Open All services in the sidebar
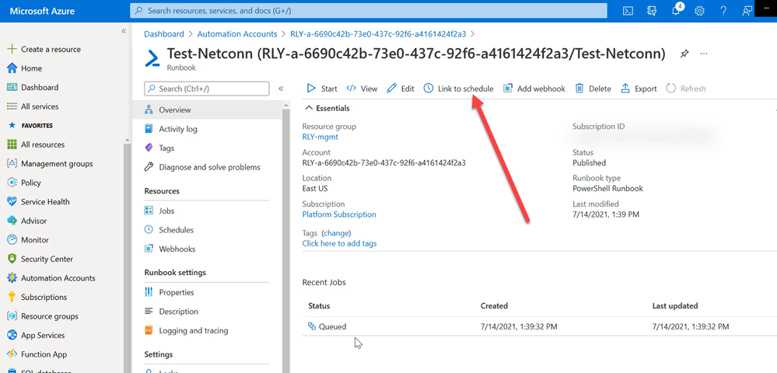The image size is (777, 373). pyautogui.click(x=40, y=106)
